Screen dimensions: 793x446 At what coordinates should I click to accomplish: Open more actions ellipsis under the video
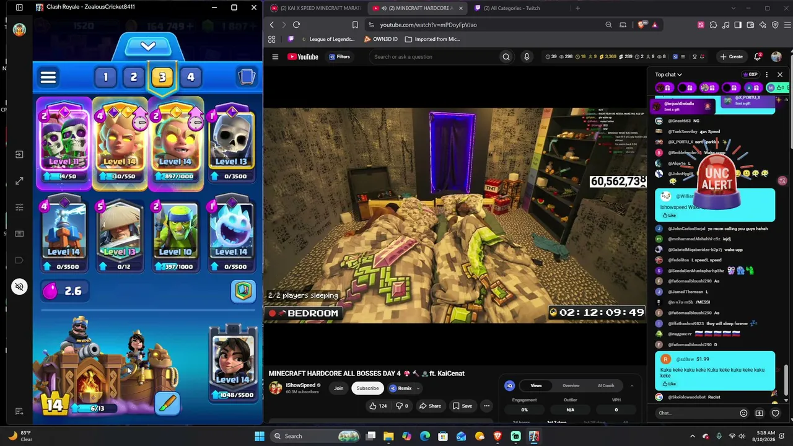486,406
